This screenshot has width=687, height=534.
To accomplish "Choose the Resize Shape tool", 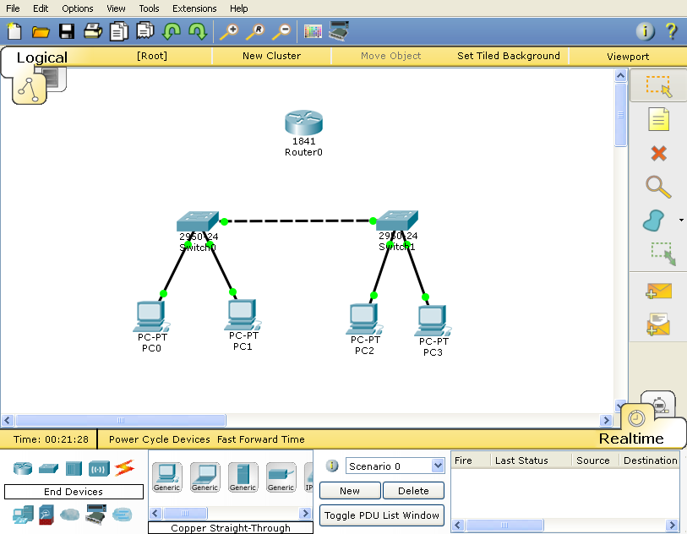I will (x=663, y=254).
